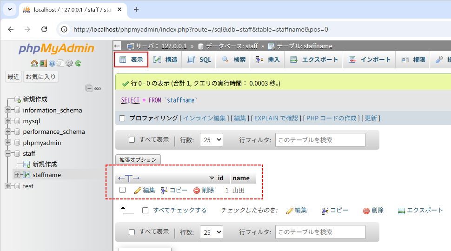Click the with-selected export icon
Screen dimensions: 451x251
pyautogui.click(x=401, y=211)
